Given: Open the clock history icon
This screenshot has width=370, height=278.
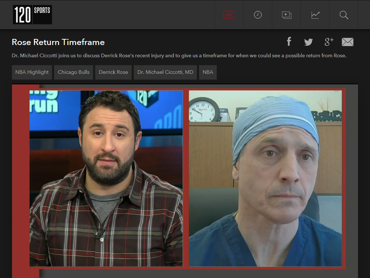Looking at the screenshot, I should (x=257, y=15).
